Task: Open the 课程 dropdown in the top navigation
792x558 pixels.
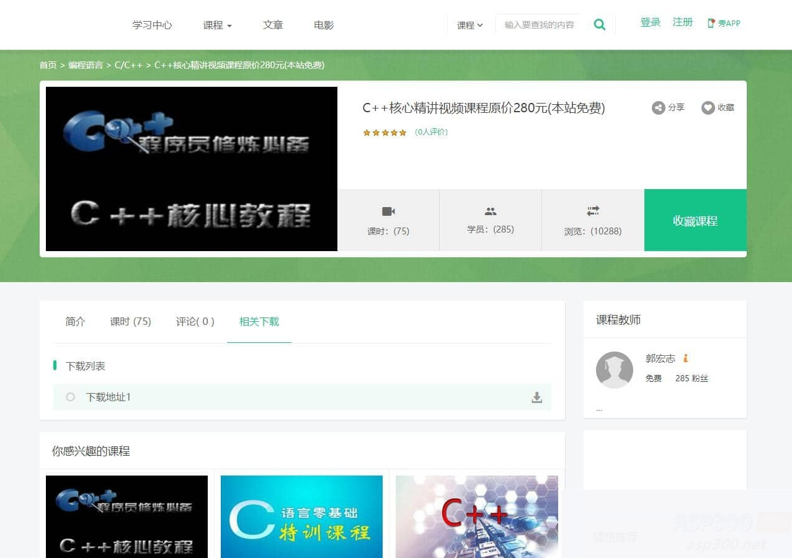Action: coord(217,25)
